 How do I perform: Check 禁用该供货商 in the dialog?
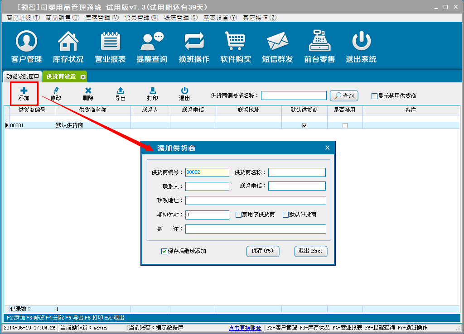pyautogui.click(x=239, y=215)
